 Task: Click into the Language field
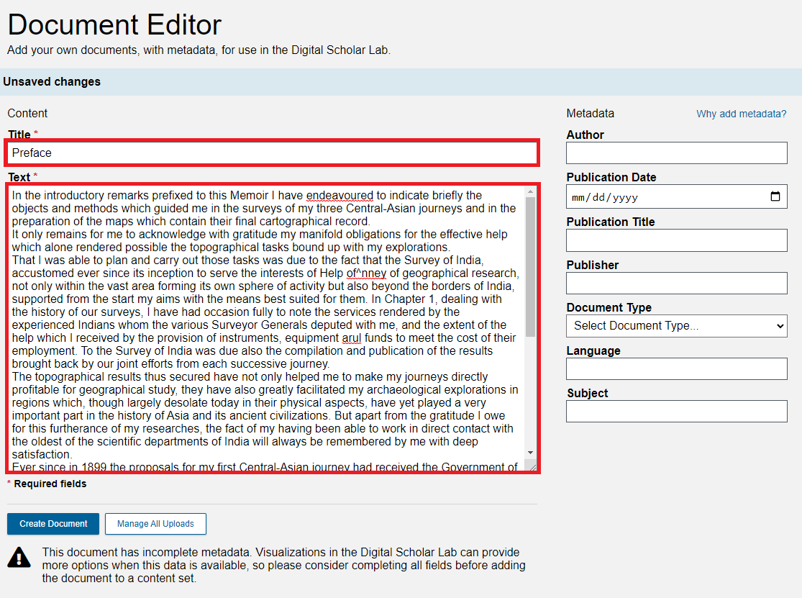pos(676,368)
